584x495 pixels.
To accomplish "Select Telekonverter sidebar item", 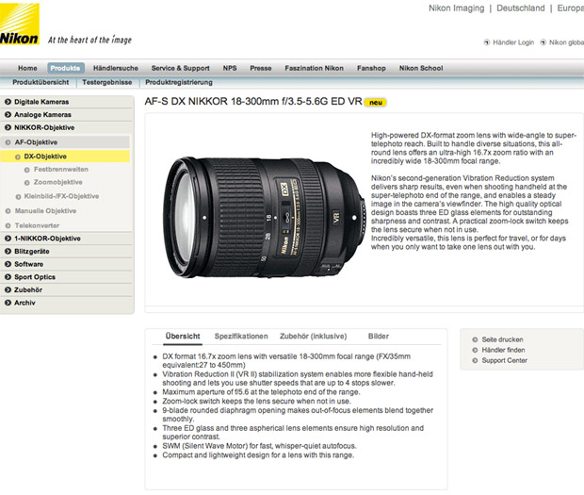I will click(37, 225).
